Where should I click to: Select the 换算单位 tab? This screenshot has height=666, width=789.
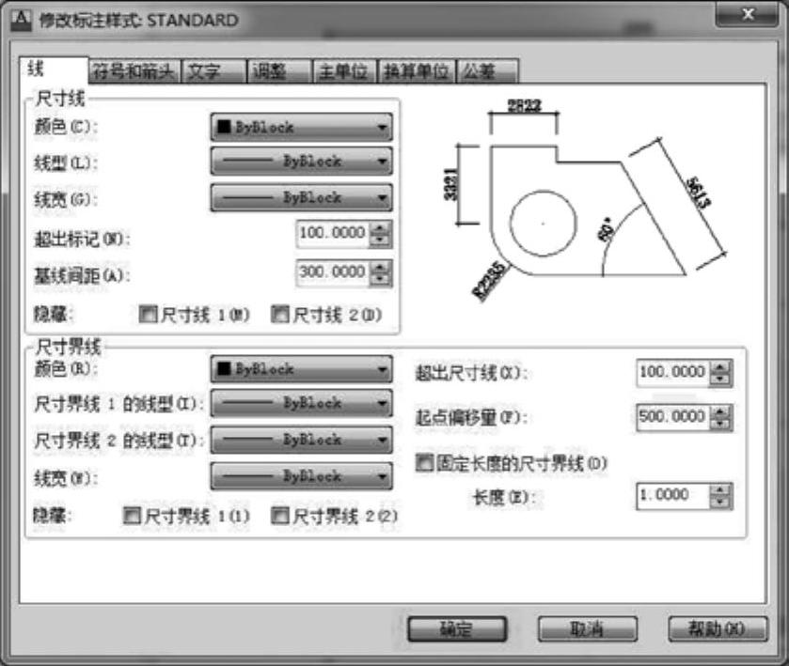(417, 70)
